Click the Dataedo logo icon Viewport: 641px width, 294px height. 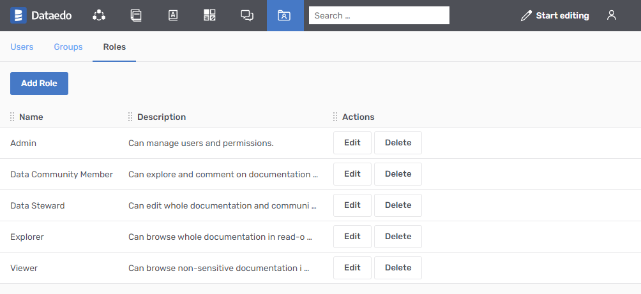pos(18,15)
